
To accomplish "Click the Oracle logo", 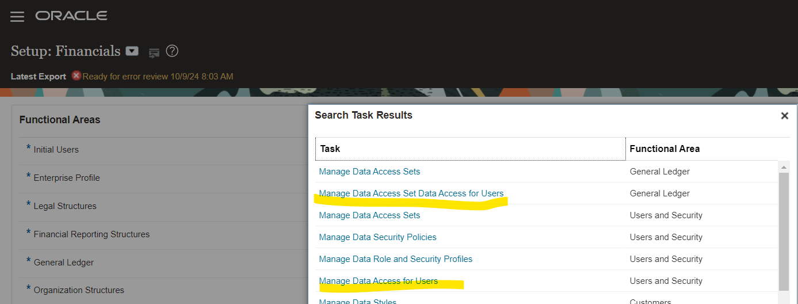I will click(71, 16).
